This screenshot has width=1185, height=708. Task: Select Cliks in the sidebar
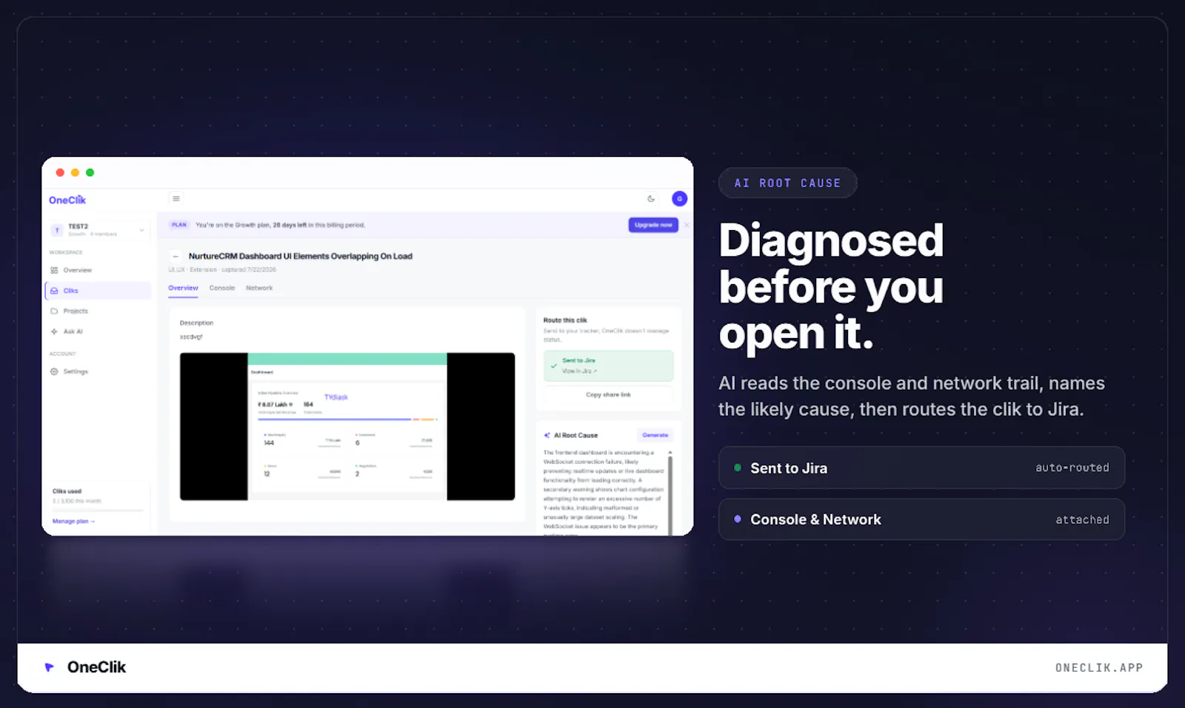point(99,291)
